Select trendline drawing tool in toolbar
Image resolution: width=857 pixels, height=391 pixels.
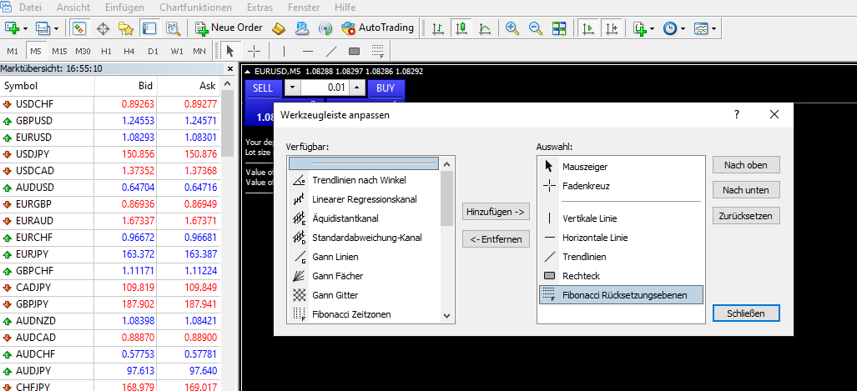[x=331, y=52]
